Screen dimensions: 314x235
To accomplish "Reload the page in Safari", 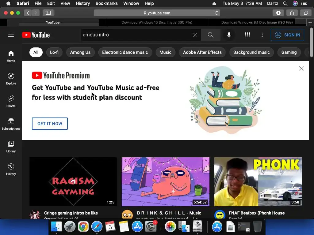I will tap(216, 13).
